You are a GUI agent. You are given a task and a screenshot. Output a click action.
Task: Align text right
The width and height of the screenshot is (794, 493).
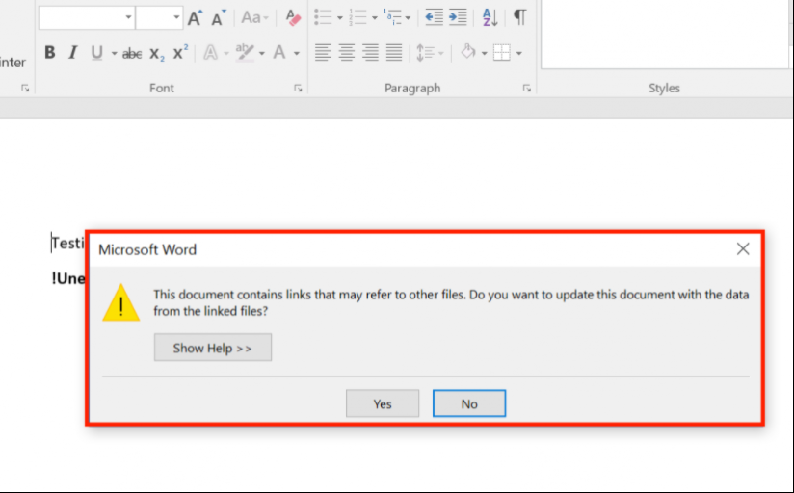click(371, 53)
